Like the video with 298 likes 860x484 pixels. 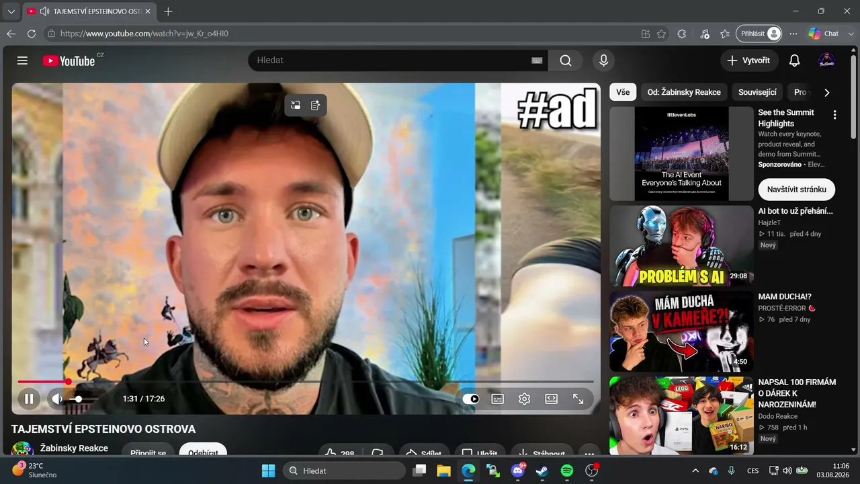coord(340,453)
